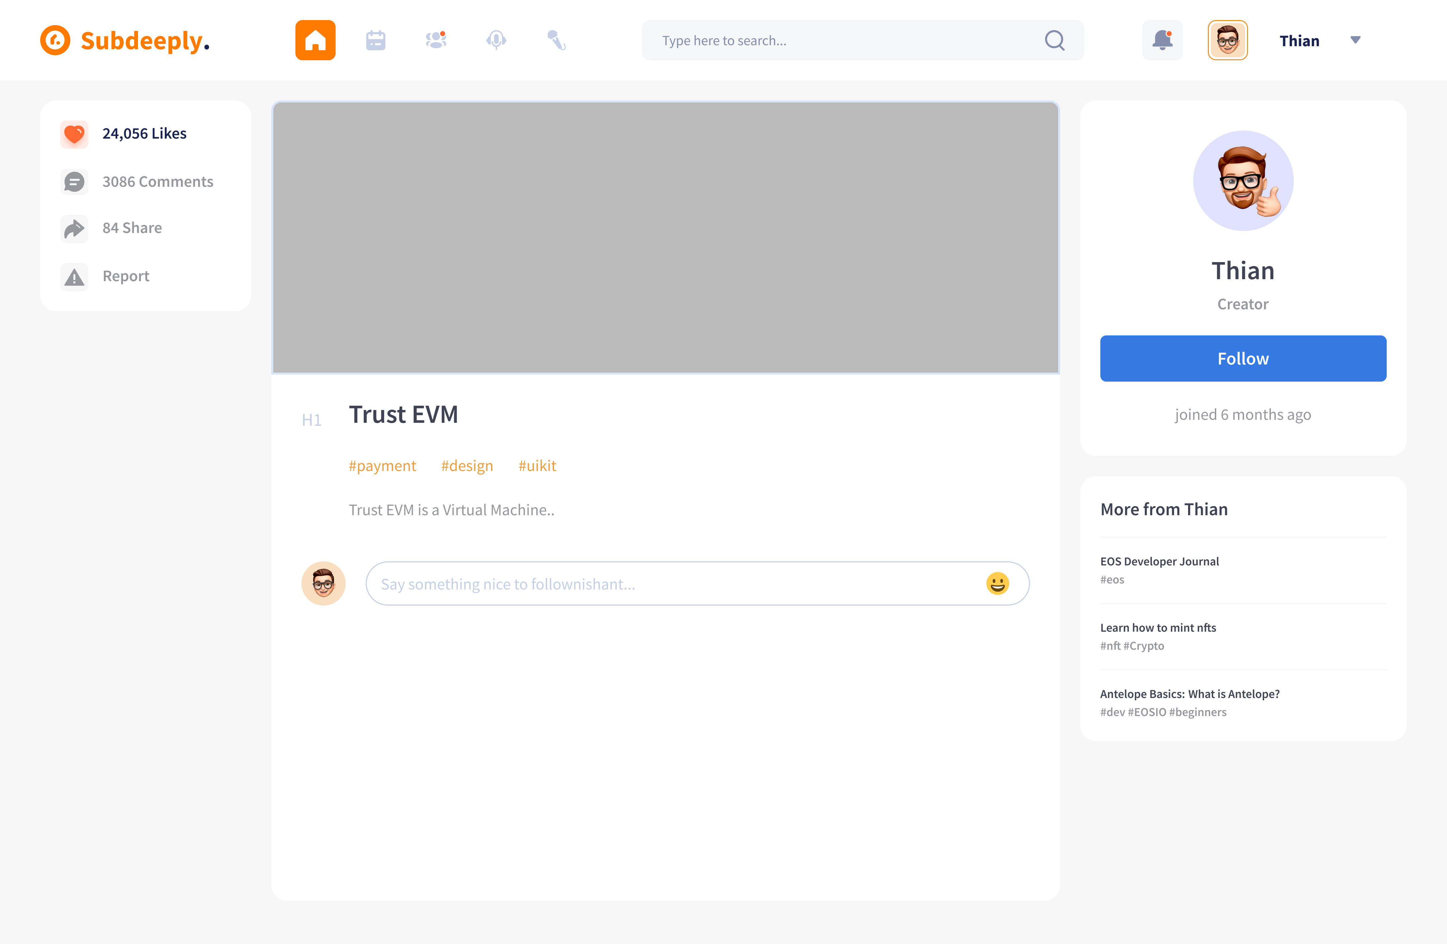Click the home icon in navbar
1447x944 pixels.
(315, 40)
